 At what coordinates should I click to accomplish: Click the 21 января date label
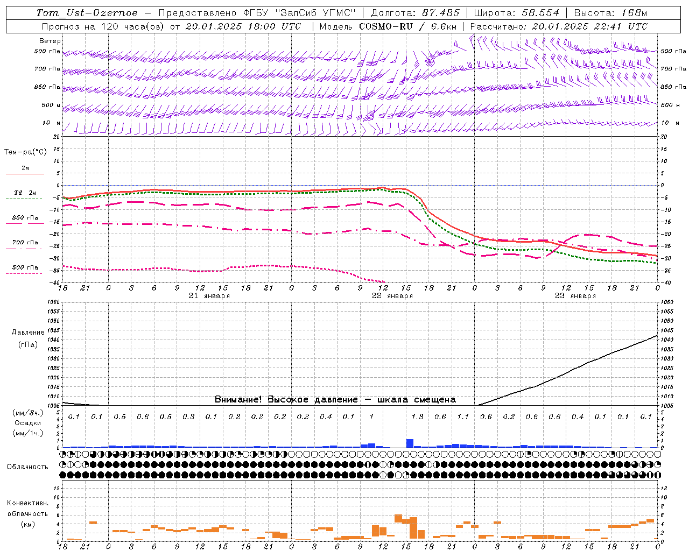(x=209, y=296)
